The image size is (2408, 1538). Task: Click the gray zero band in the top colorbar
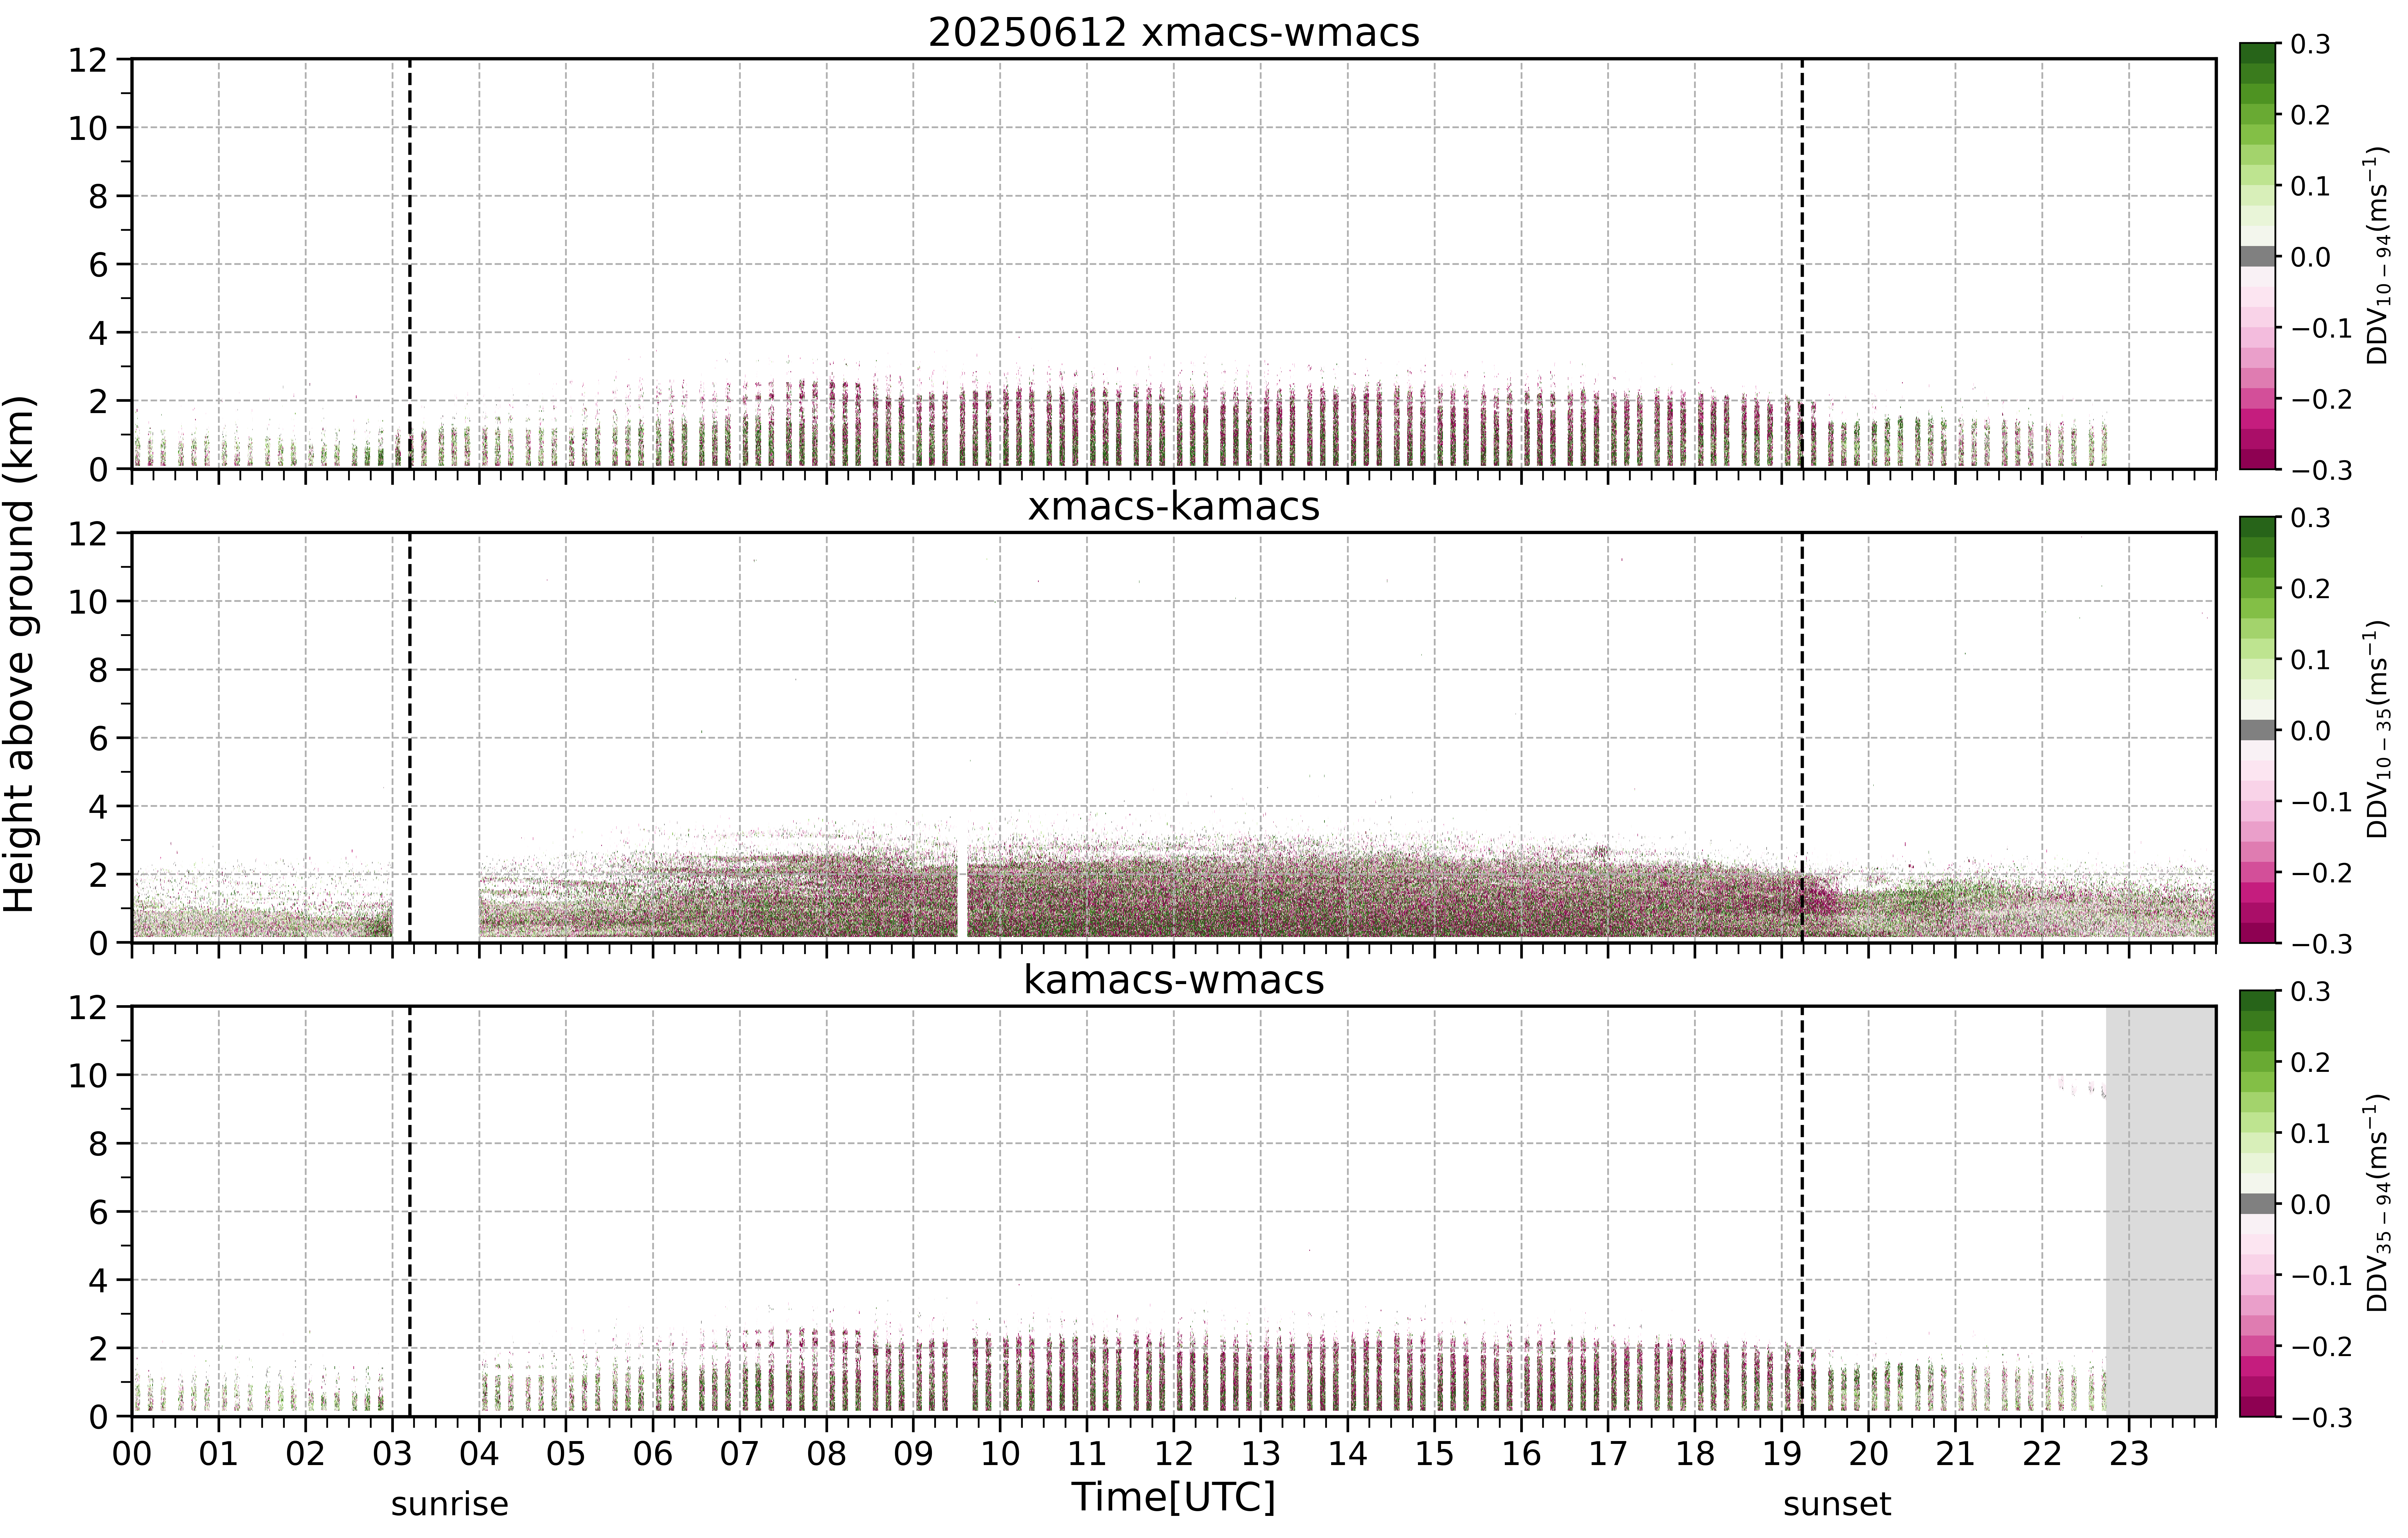[x=2257, y=256]
